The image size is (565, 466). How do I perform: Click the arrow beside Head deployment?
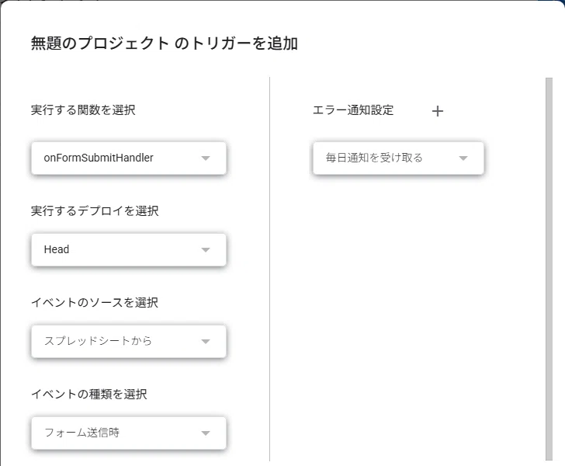[x=206, y=249]
